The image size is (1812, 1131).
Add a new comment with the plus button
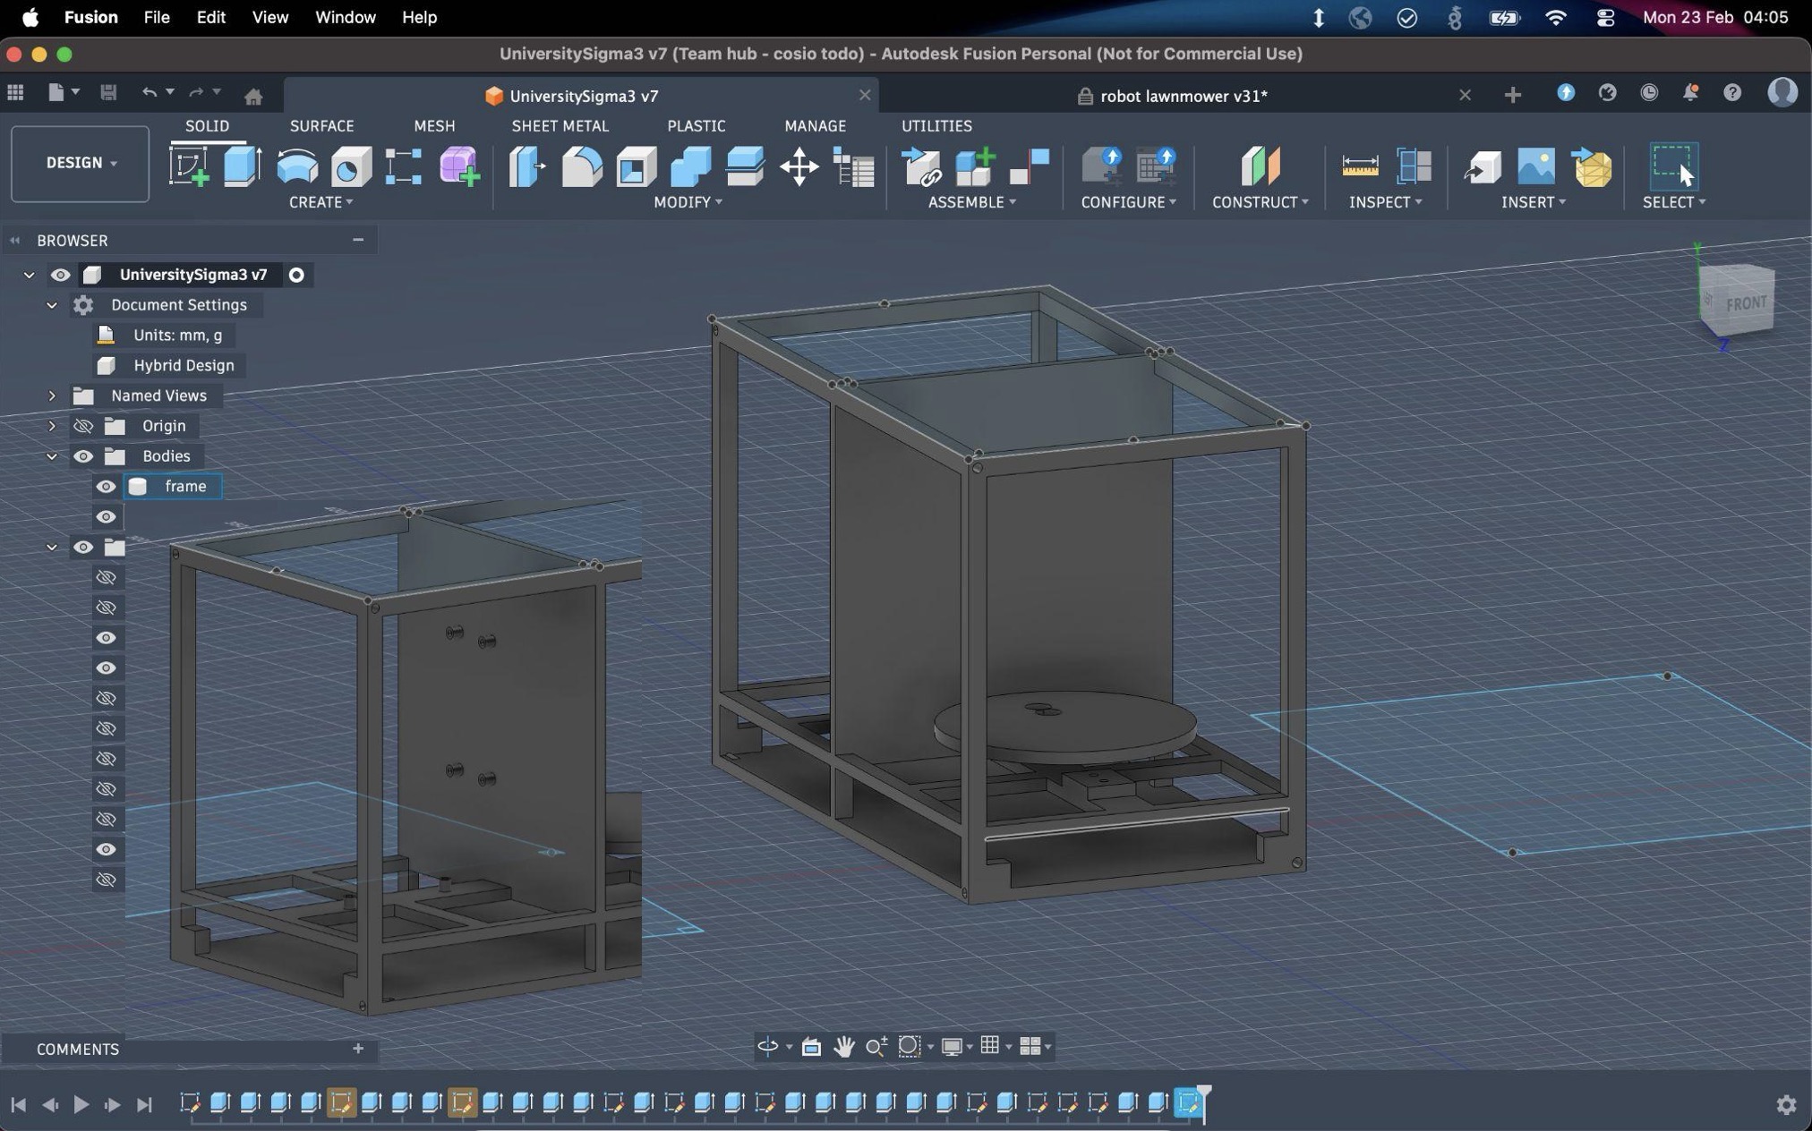point(358,1049)
